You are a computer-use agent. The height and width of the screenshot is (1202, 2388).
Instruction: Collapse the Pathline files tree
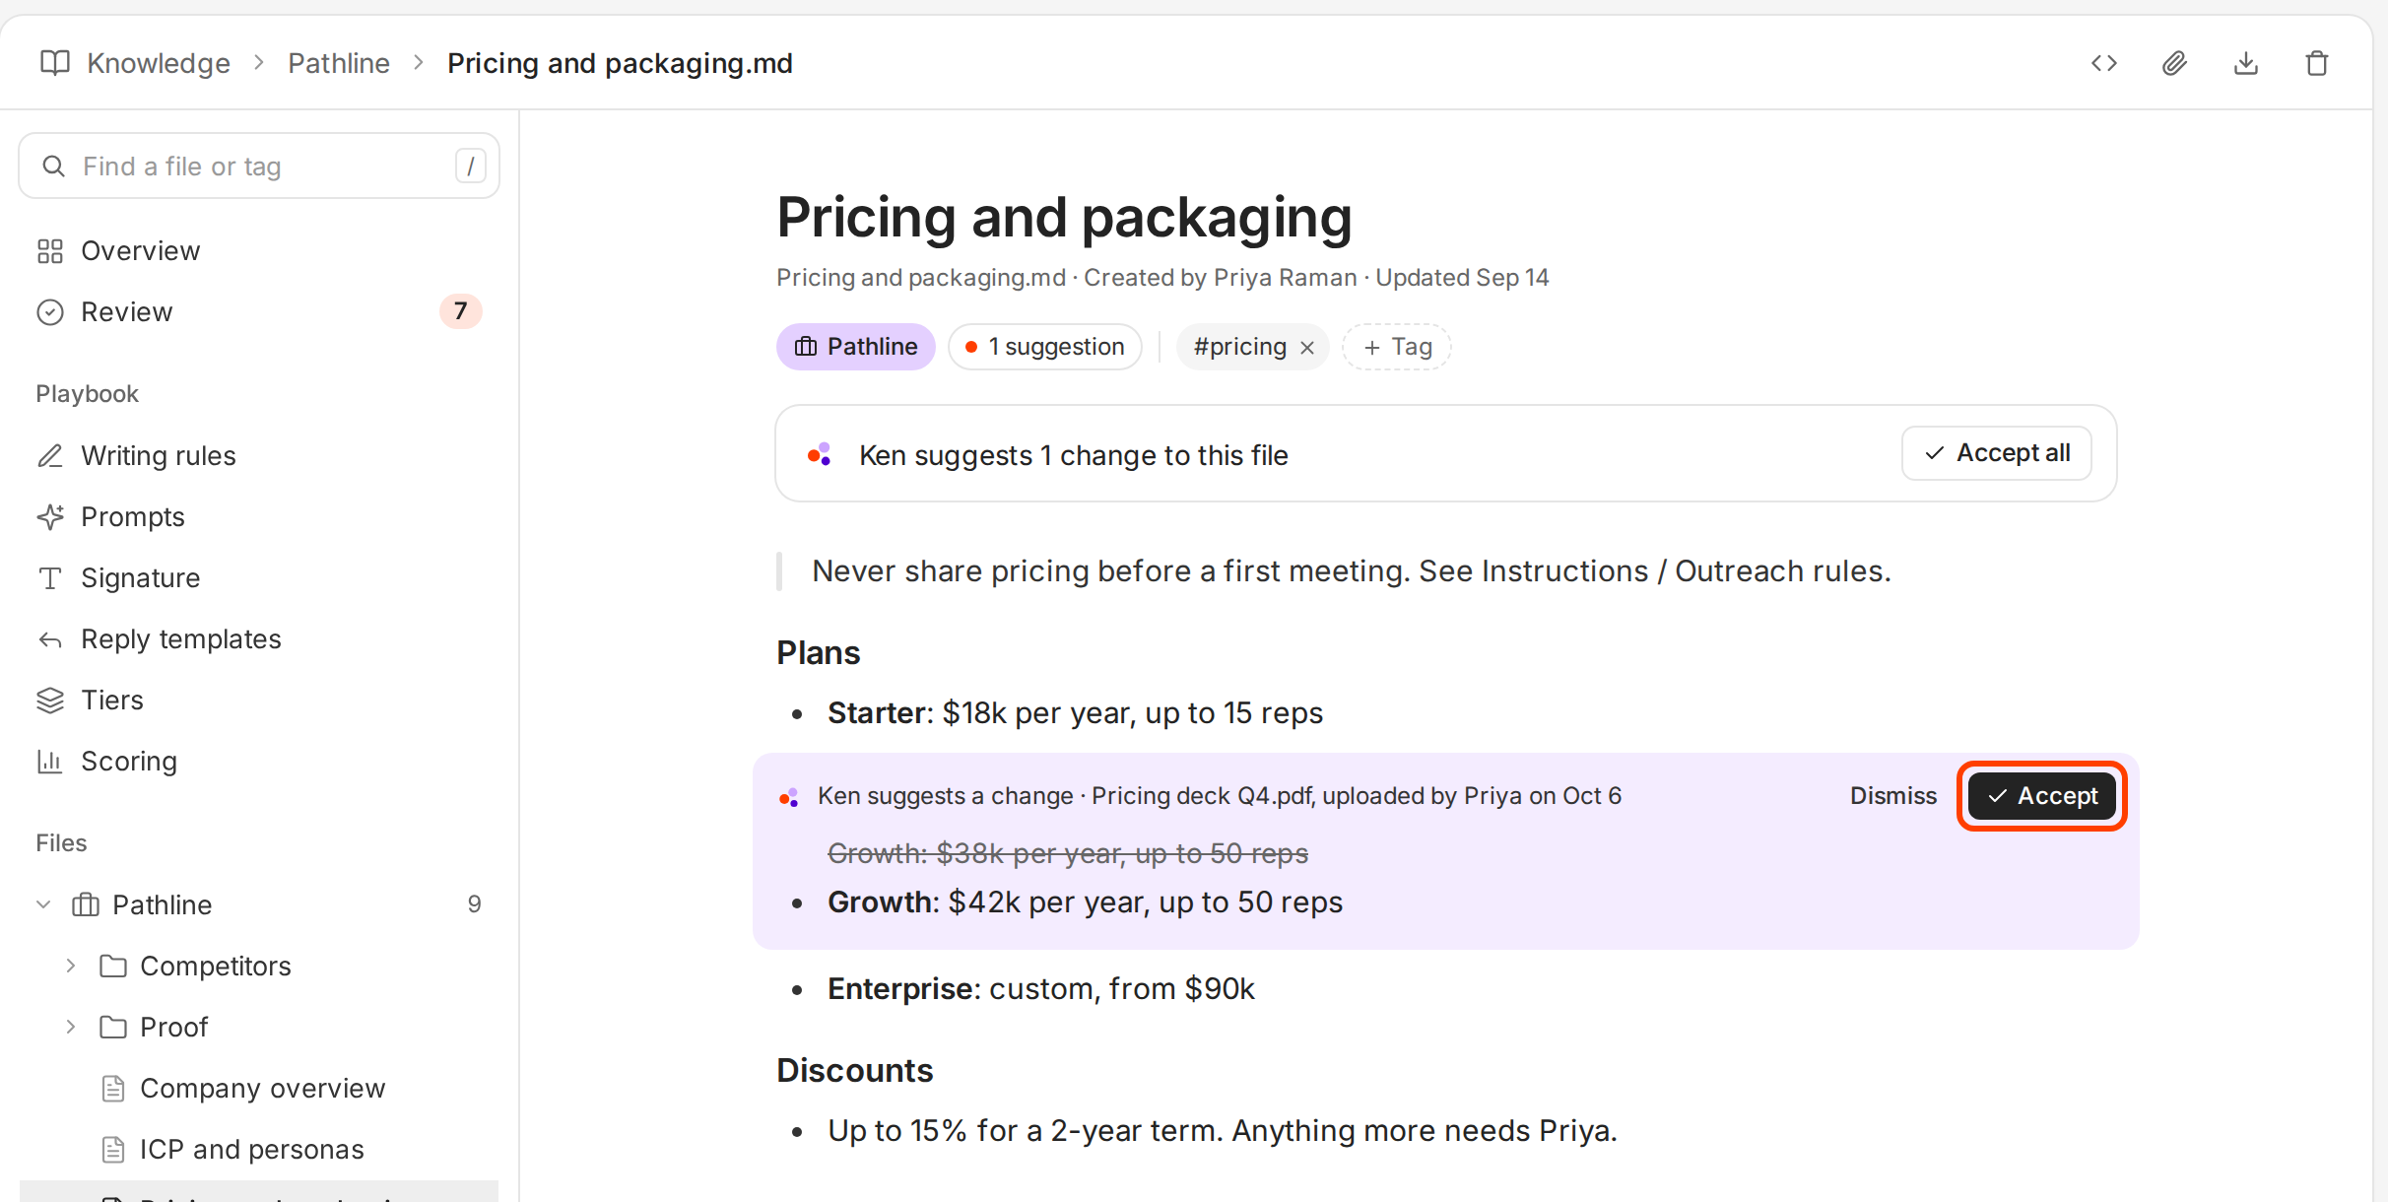(43, 904)
